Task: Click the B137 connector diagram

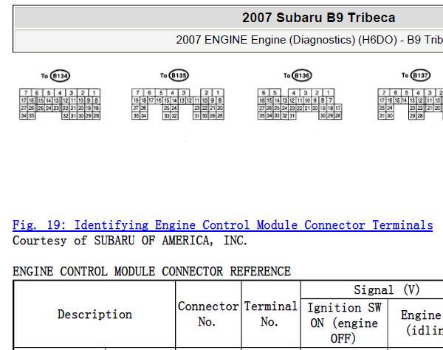Action: click(x=411, y=104)
